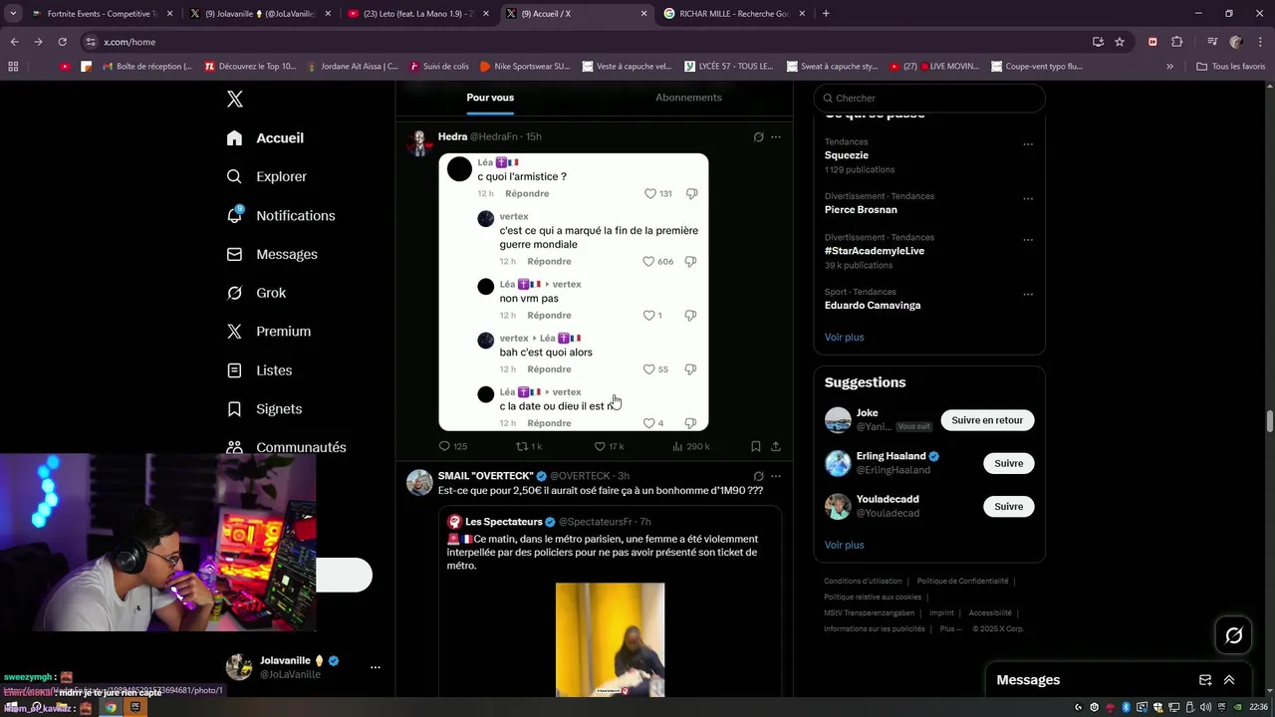1275x717 pixels.
Task: Open more options for Eduardo Camavinga trend
Action: tap(1028, 295)
